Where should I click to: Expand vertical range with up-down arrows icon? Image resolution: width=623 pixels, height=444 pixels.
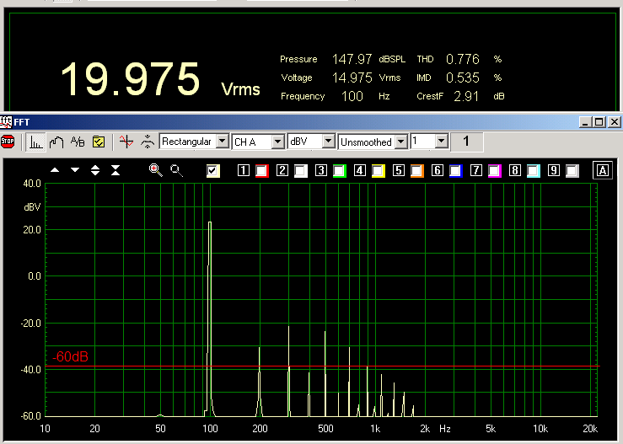pos(95,170)
